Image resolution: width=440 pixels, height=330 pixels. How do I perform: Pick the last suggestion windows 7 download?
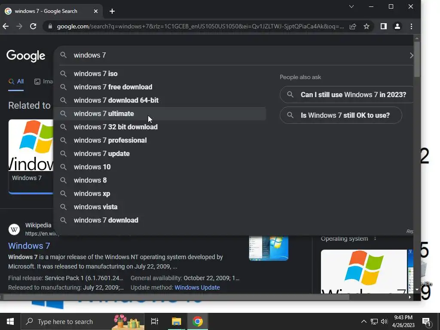160,220
